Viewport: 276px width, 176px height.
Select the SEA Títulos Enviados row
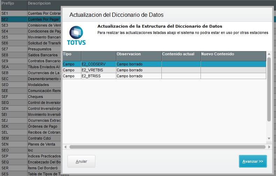pyautogui.click(x=31, y=67)
